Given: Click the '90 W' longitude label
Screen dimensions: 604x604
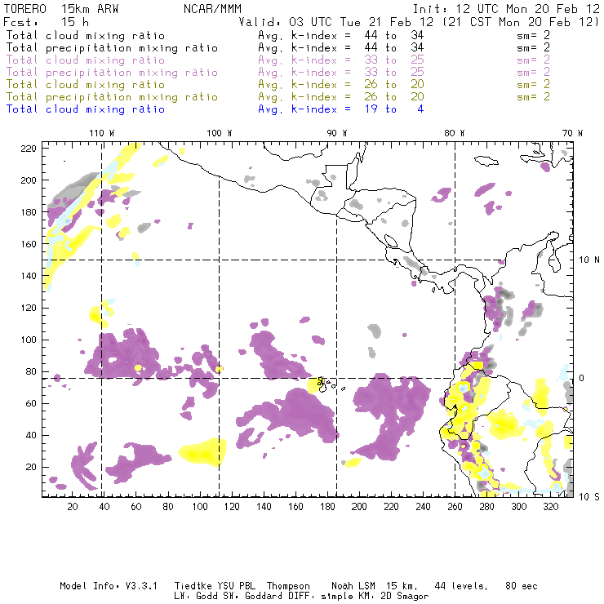Looking at the screenshot, I should pos(336,133).
